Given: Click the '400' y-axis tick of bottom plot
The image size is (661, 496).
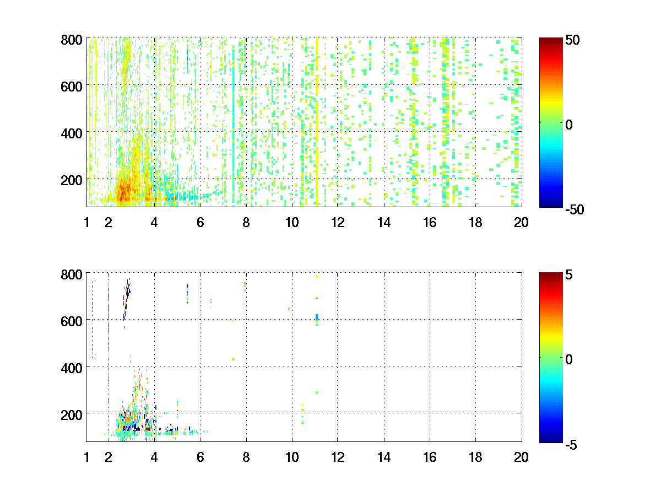Looking at the screenshot, I should tap(72, 367).
